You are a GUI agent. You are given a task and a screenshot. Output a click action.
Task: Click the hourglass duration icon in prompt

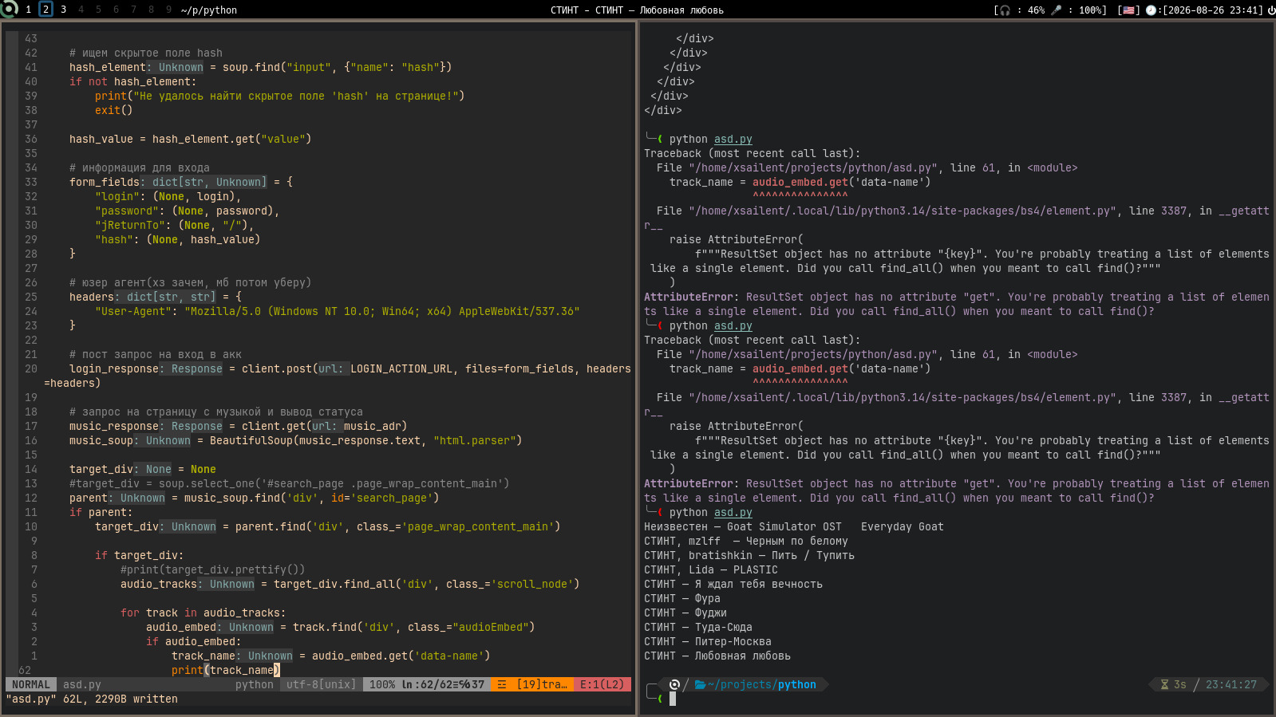pyautogui.click(x=1164, y=684)
